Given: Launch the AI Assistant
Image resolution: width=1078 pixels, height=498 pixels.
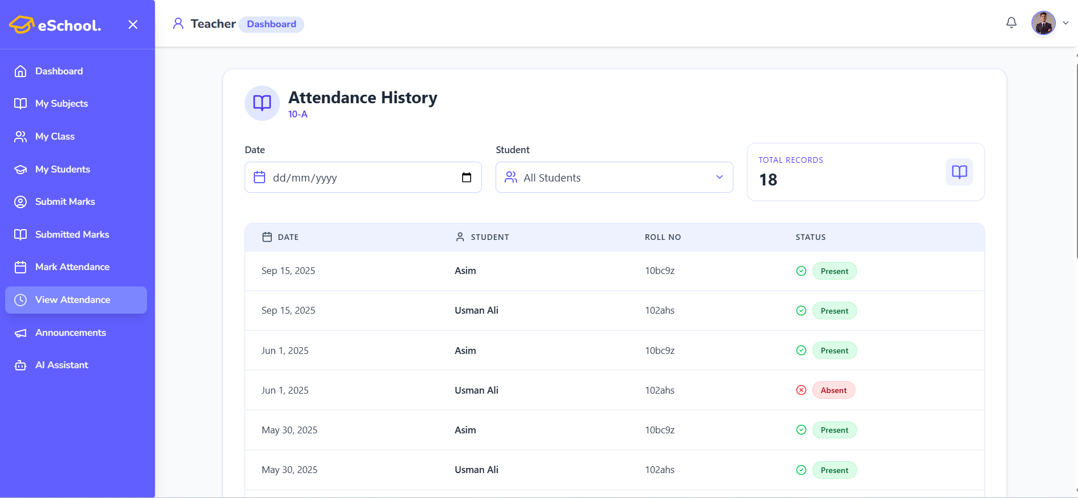Looking at the screenshot, I should coord(76,365).
